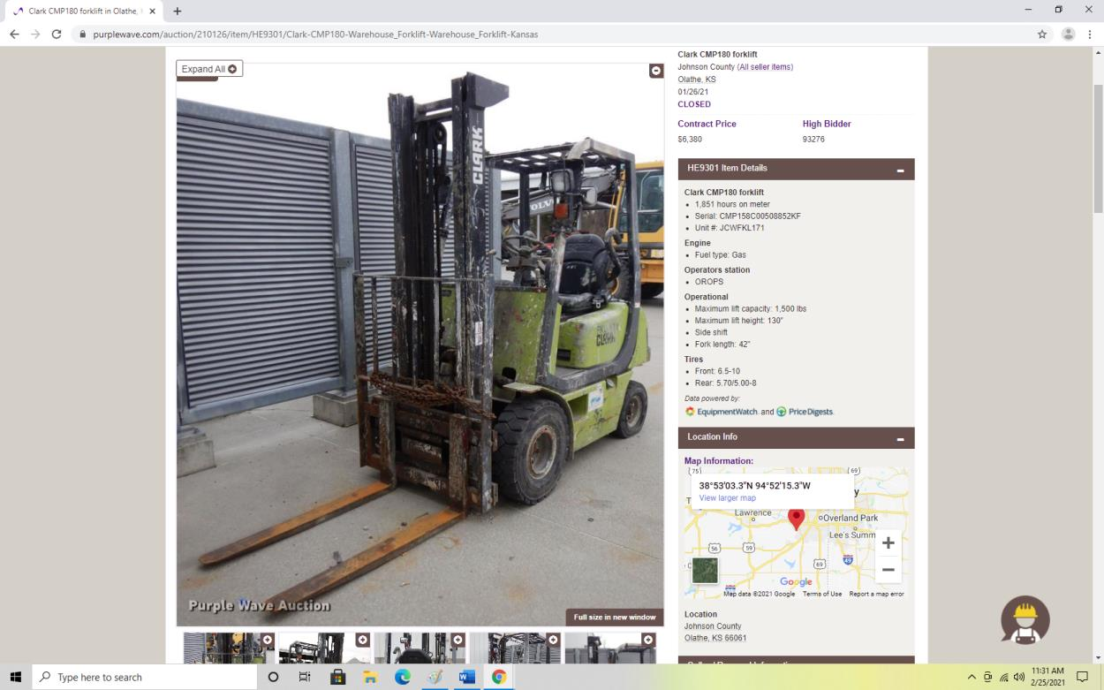
Task: Open the hard-hat chat assistant icon
Action: [x=1025, y=619]
